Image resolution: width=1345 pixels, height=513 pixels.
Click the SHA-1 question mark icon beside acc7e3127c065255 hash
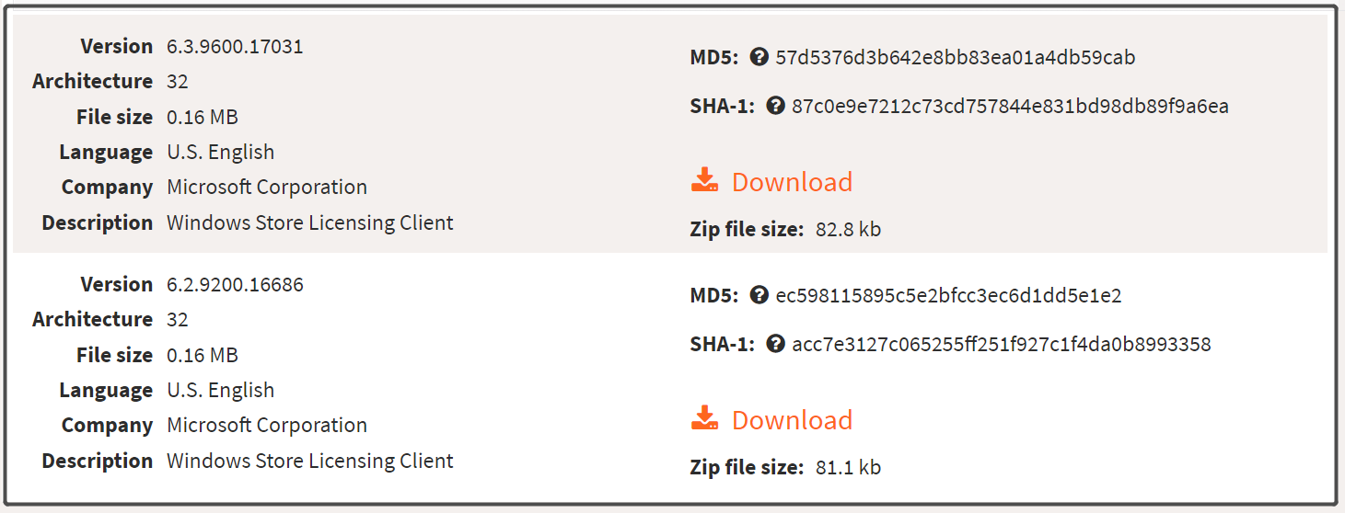775,344
